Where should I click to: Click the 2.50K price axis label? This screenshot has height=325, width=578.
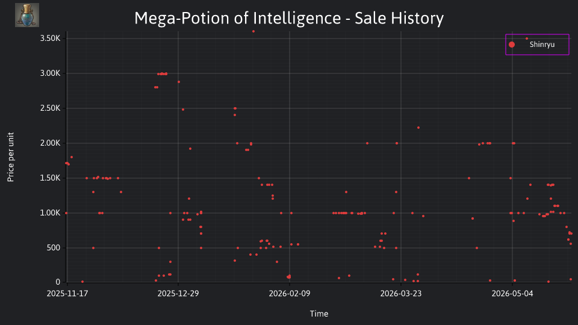[50, 108]
